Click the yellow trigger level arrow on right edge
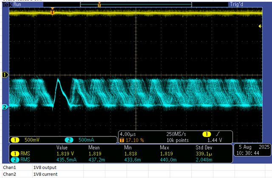 click(261, 26)
